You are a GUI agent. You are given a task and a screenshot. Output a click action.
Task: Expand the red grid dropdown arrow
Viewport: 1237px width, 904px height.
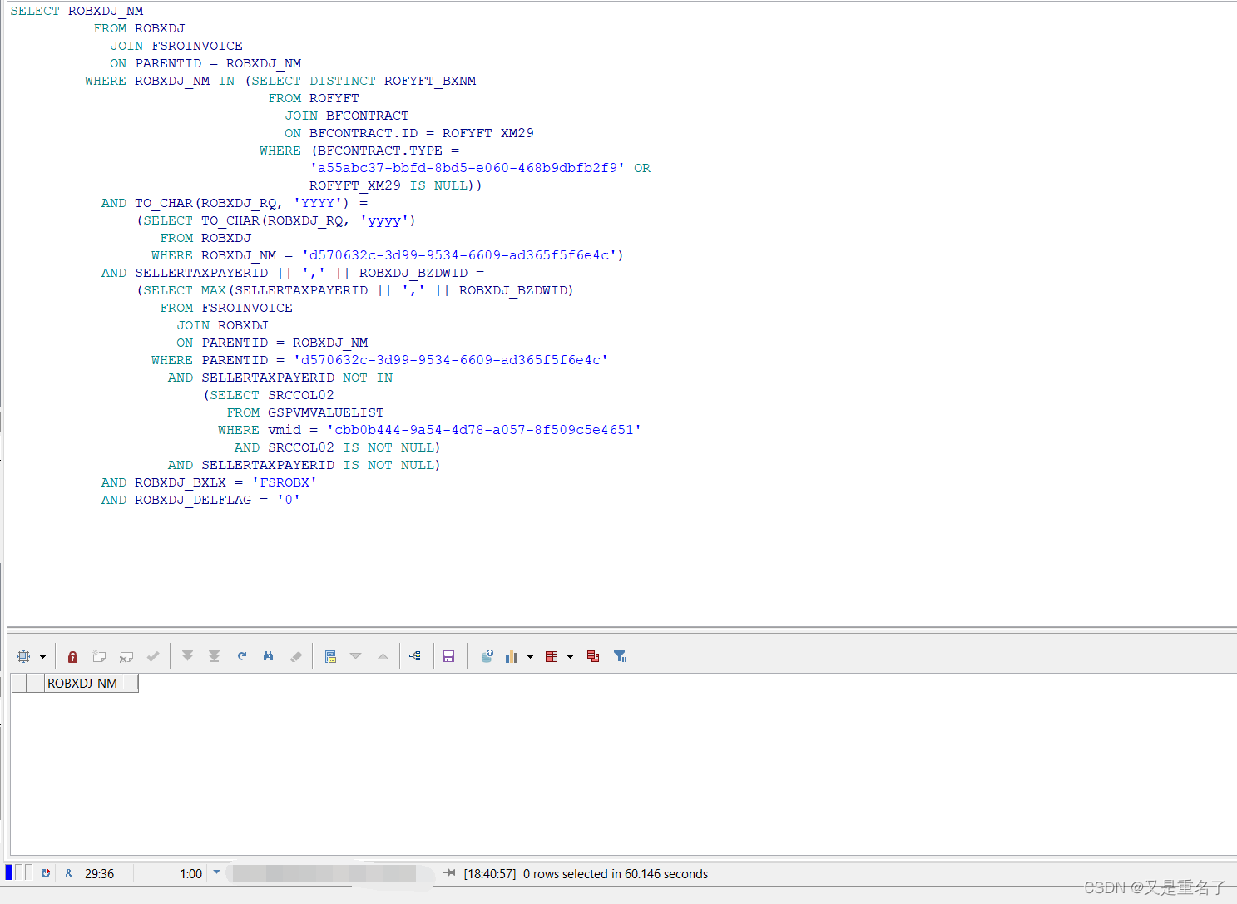pyautogui.click(x=570, y=656)
